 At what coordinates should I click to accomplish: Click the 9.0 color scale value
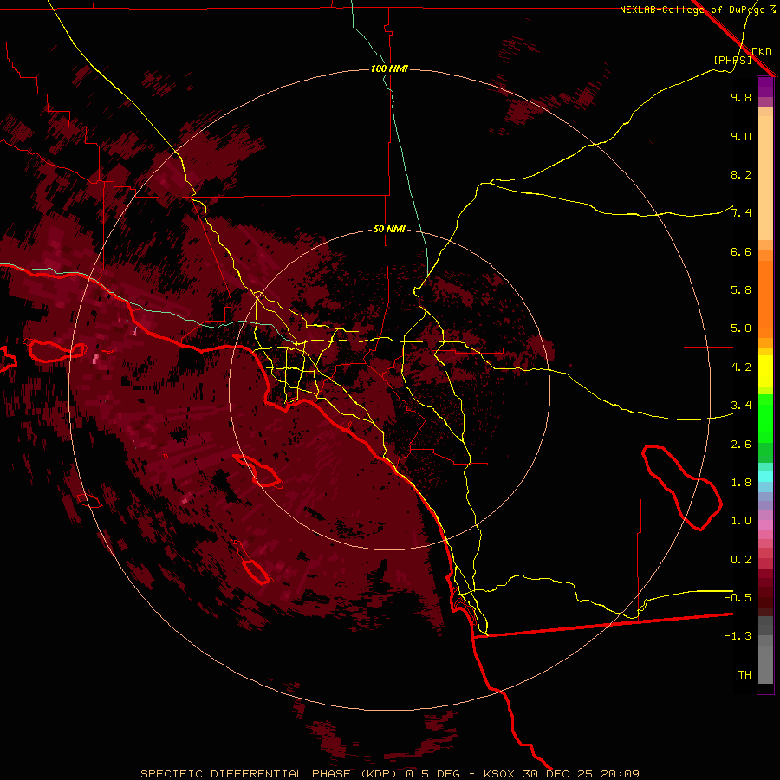pos(741,136)
